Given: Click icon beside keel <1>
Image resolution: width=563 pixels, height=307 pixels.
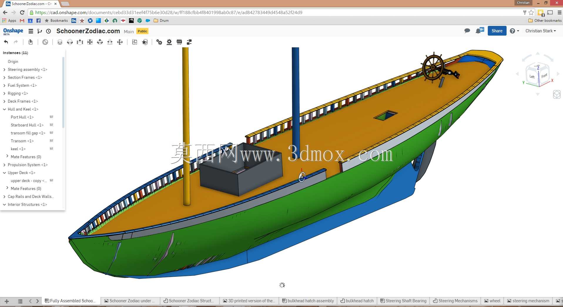Looking at the screenshot, I should (51, 149).
